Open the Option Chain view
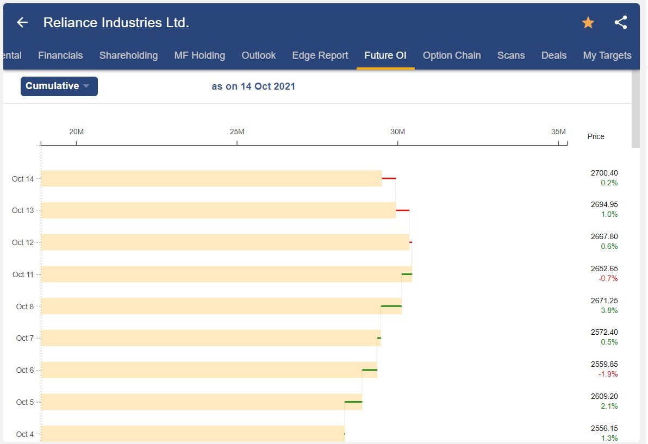The width and height of the screenshot is (648, 444). click(452, 55)
